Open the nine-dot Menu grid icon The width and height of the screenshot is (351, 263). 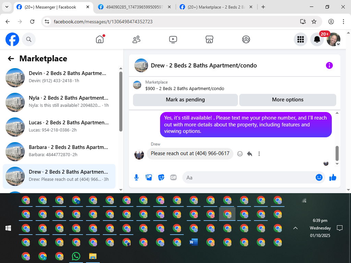tap(300, 39)
